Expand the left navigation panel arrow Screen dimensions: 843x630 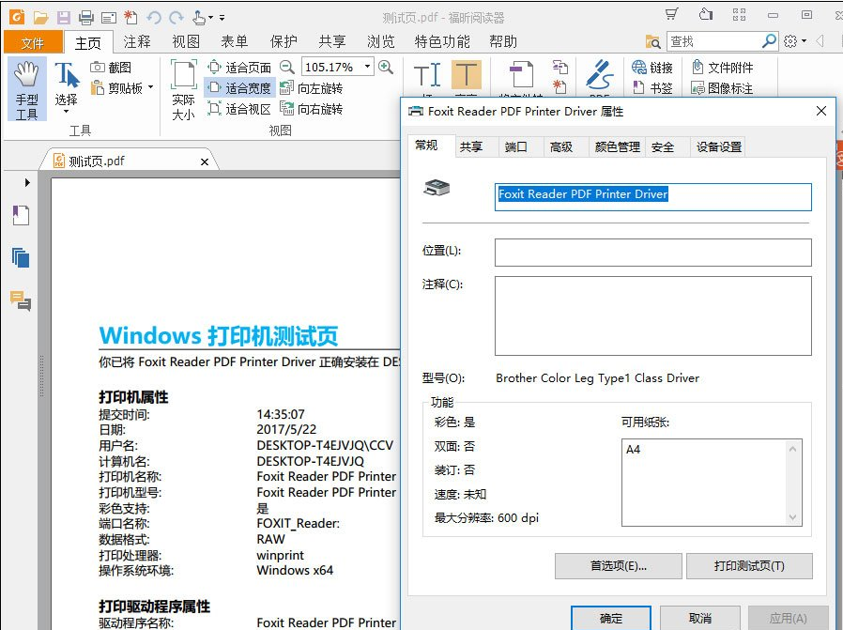coord(27,182)
